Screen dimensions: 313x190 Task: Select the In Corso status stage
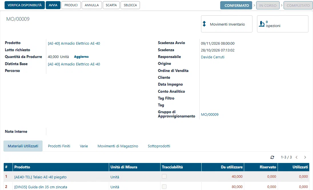pyautogui.click(x=268, y=6)
